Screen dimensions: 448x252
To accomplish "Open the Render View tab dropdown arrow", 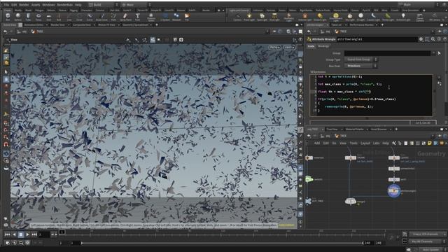I will 69,25.
